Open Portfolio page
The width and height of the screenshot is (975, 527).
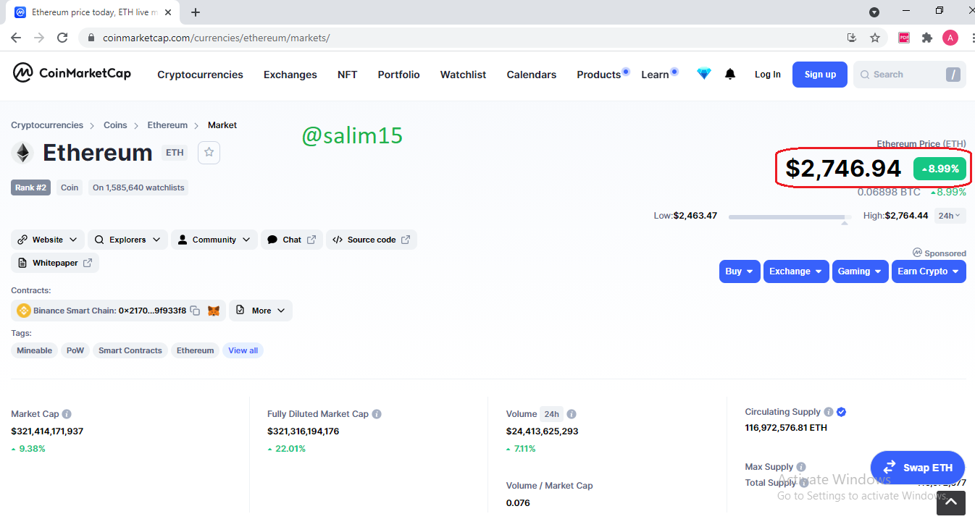click(x=399, y=75)
